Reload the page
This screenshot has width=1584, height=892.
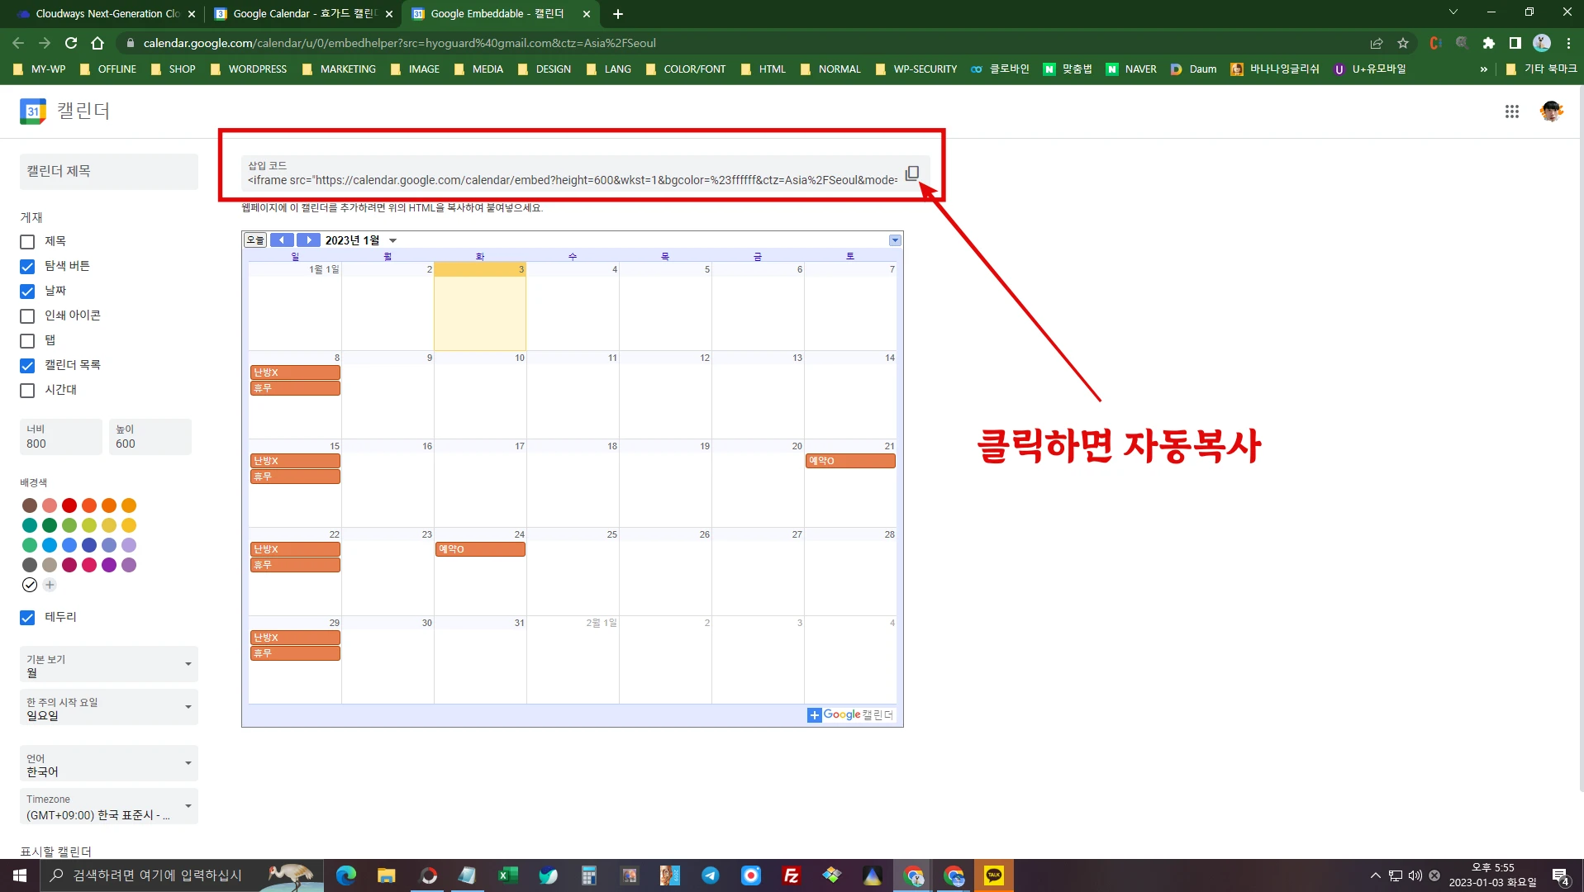[x=71, y=43]
